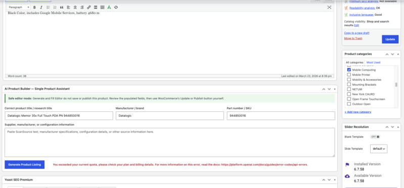Move Product categories panel up
This screenshot has width=404, height=188.
(387, 54)
